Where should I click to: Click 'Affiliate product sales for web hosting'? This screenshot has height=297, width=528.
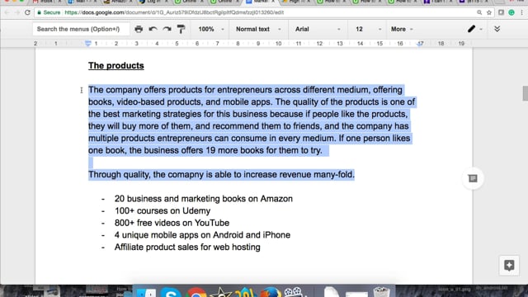coord(187,247)
